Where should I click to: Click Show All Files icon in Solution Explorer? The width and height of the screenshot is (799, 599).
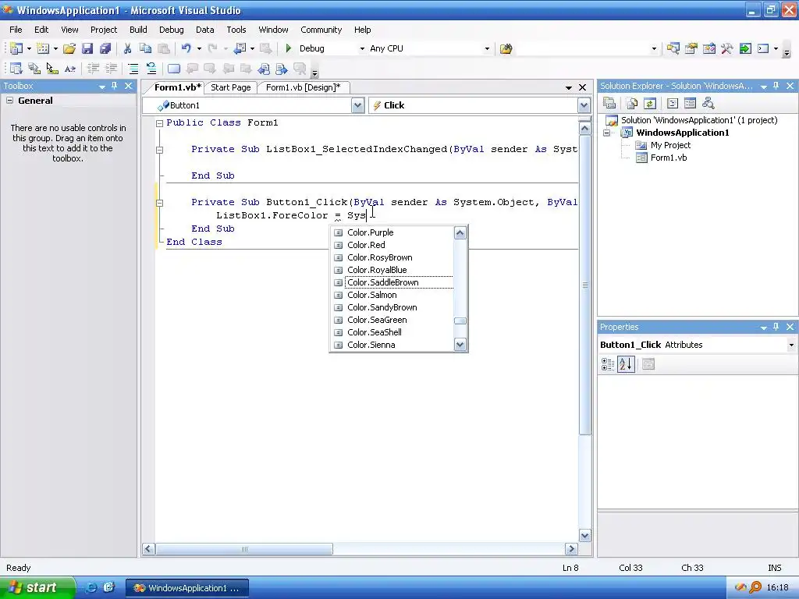[632, 104]
